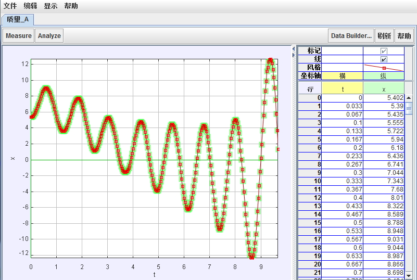Select table cell x value 5.435
Image resolution: width=417 pixels, height=280 pixels.
tap(384, 114)
